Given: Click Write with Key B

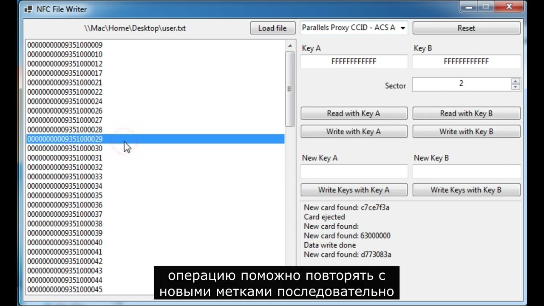Looking at the screenshot, I should coord(466,132).
